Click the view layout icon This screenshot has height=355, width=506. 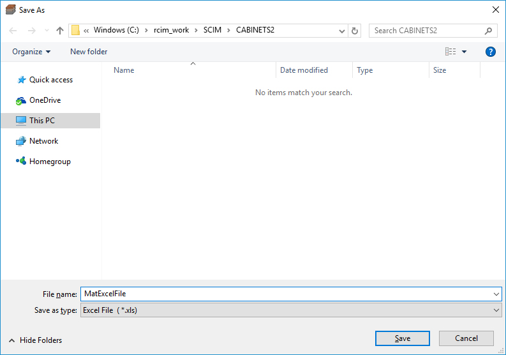450,52
